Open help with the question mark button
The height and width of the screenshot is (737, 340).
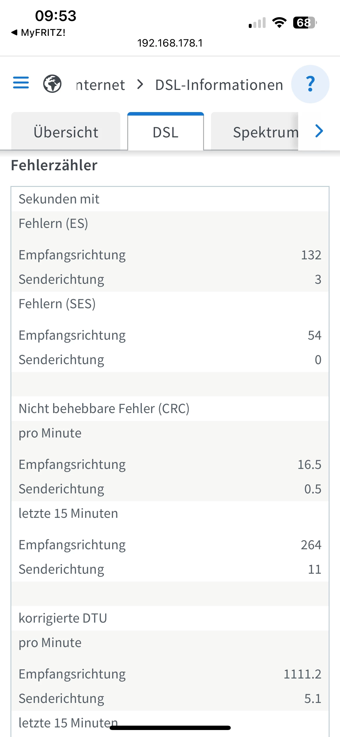(310, 84)
